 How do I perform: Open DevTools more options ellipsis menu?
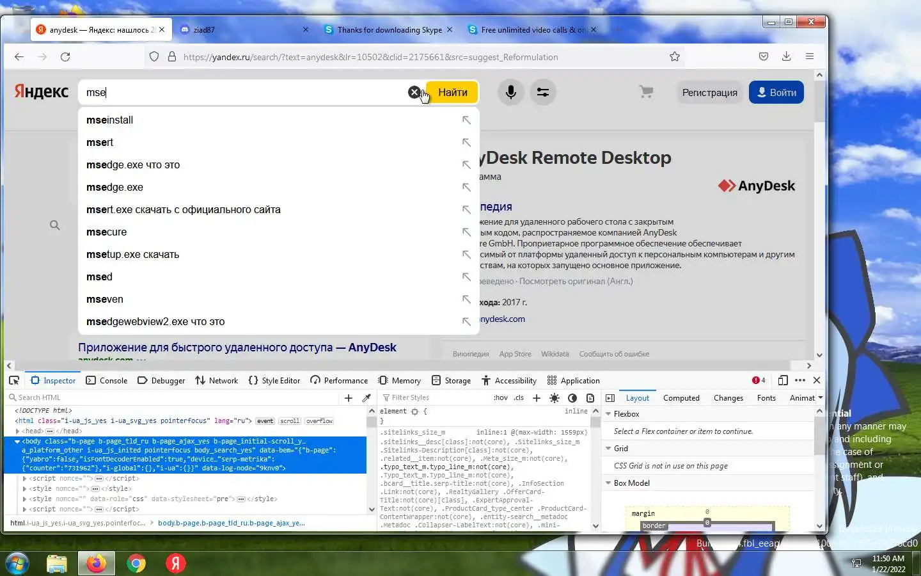(800, 380)
